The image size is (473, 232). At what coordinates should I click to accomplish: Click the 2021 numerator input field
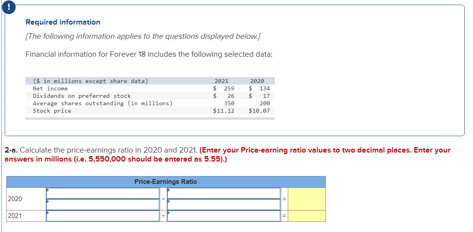102,216
